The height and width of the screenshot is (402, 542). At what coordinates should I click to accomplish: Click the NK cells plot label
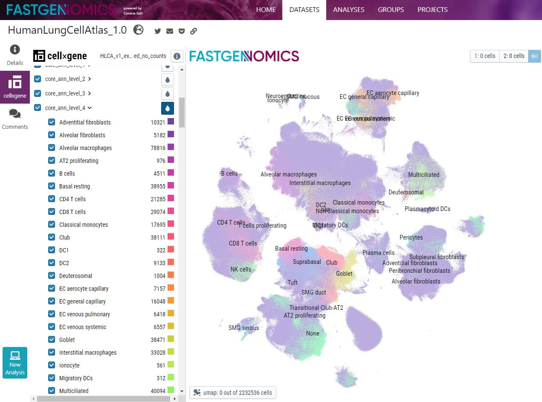[x=241, y=269]
